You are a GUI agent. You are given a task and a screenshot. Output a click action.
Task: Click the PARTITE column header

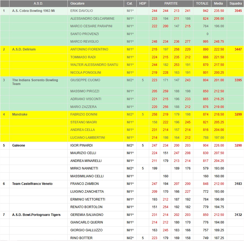click(171, 4)
